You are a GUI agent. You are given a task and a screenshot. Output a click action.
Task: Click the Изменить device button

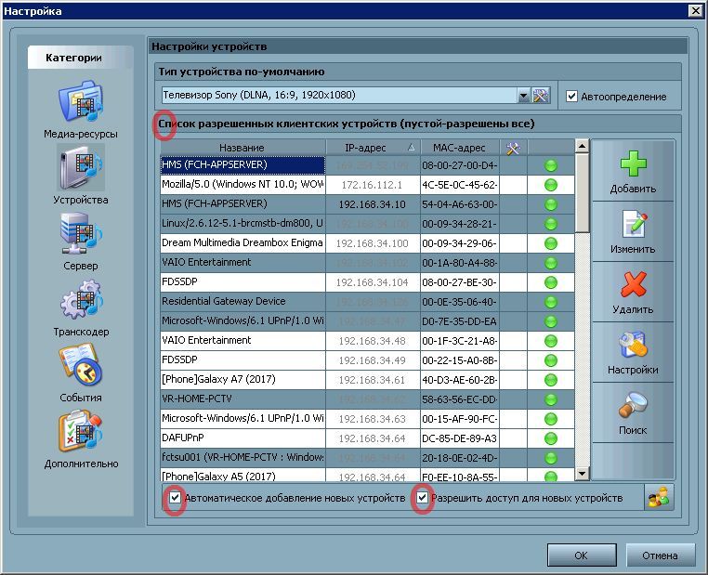pyautogui.click(x=633, y=232)
